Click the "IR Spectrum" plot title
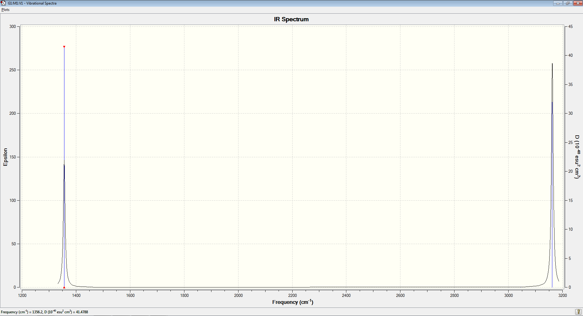The height and width of the screenshot is (316, 583). coord(291,19)
